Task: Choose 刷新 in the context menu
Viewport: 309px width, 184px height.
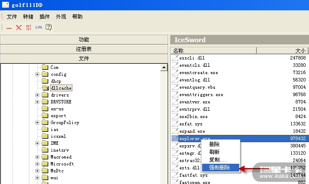Action: coord(221,152)
